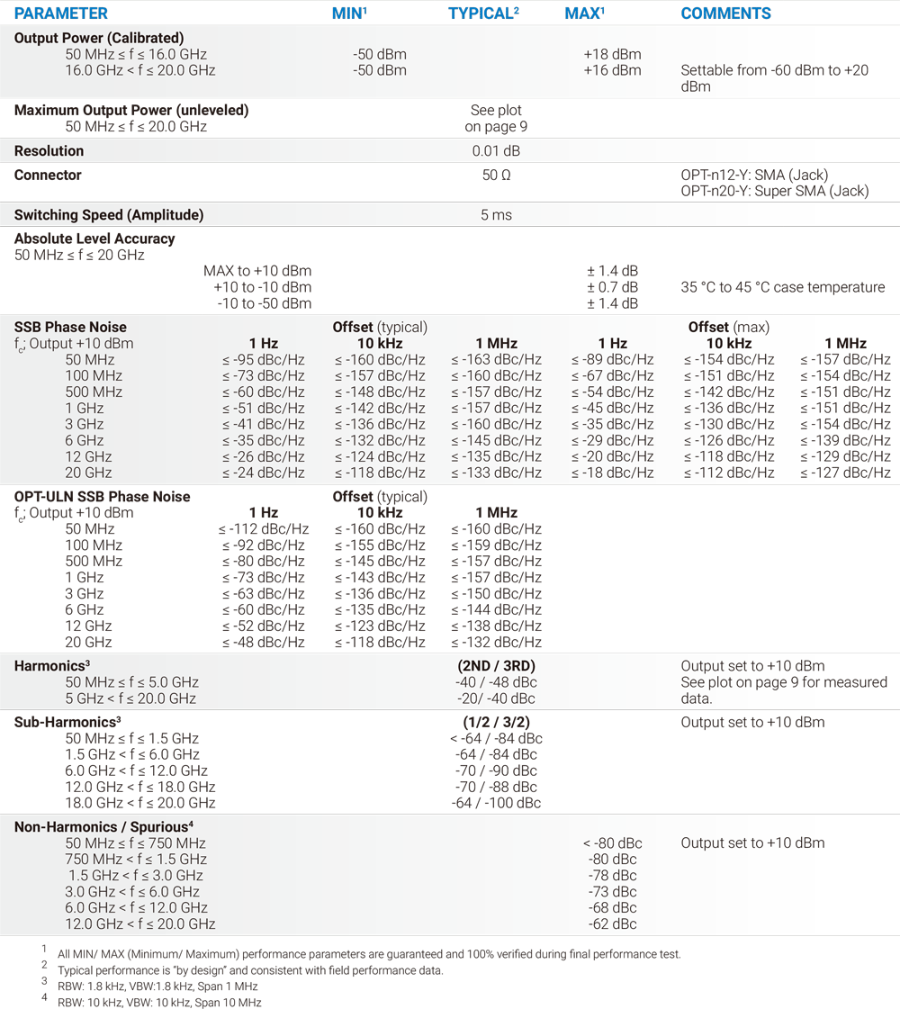Click the +18 dBm maximum output power value
The height and width of the screenshot is (1009, 900).
click(612, 54)
